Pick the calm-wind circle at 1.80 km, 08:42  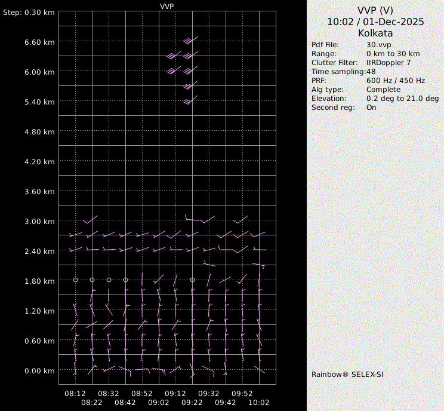pyautogui.click(x=126, y=280)
